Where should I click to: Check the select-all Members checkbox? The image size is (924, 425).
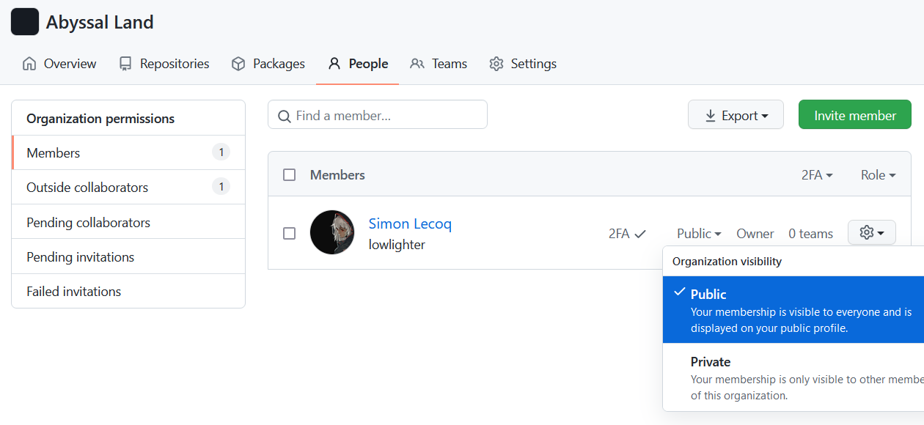289,174
